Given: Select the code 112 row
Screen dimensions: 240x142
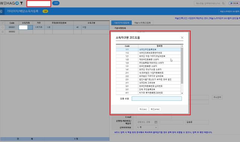Looking at the screenshot, I should point(148,53).
